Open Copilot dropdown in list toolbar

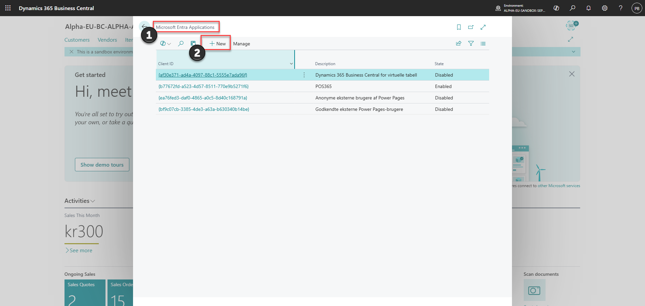166,44
